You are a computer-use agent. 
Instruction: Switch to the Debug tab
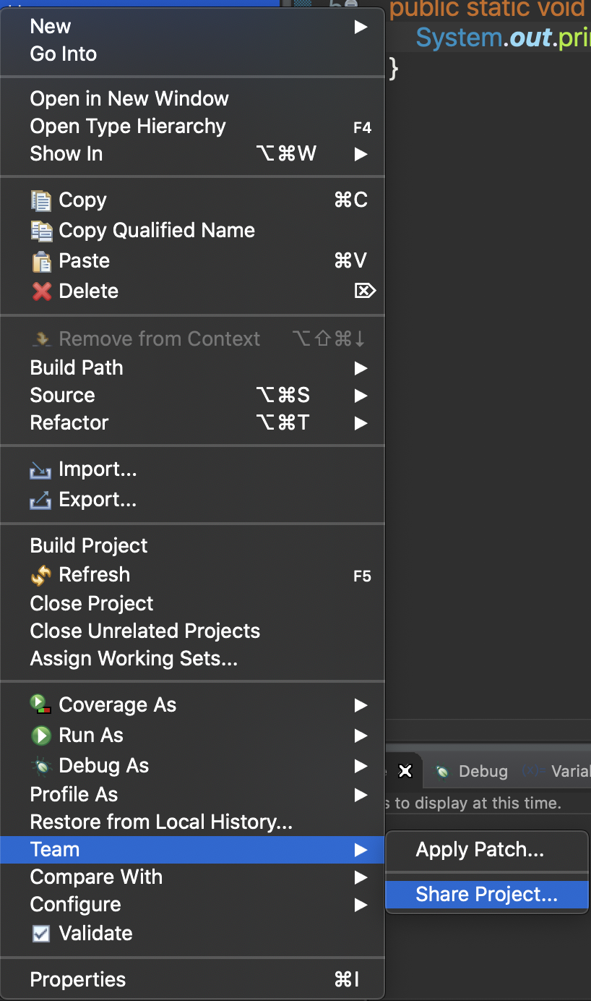(x=472, y=772)
